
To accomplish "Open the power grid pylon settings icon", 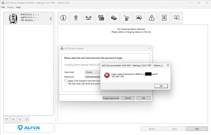I will pos(76,18).
